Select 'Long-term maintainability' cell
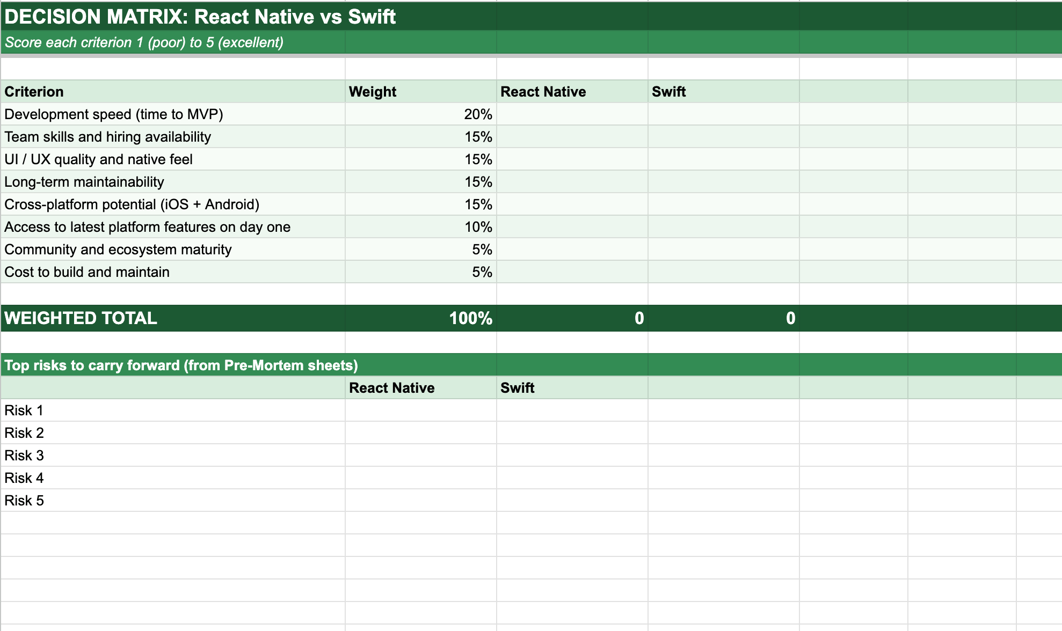This screenshot has width=1062, height=631. point(173,182)
